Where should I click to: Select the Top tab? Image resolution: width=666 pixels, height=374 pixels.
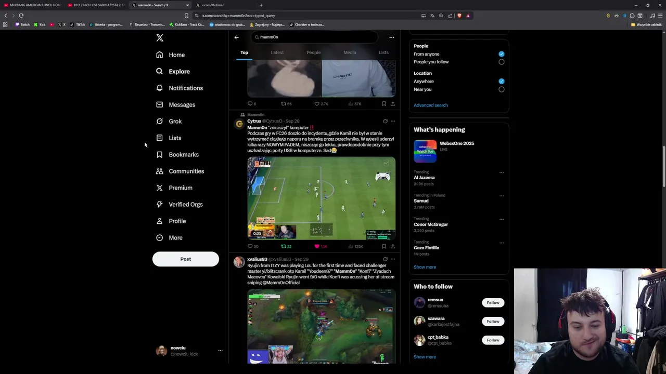[244, 52]
